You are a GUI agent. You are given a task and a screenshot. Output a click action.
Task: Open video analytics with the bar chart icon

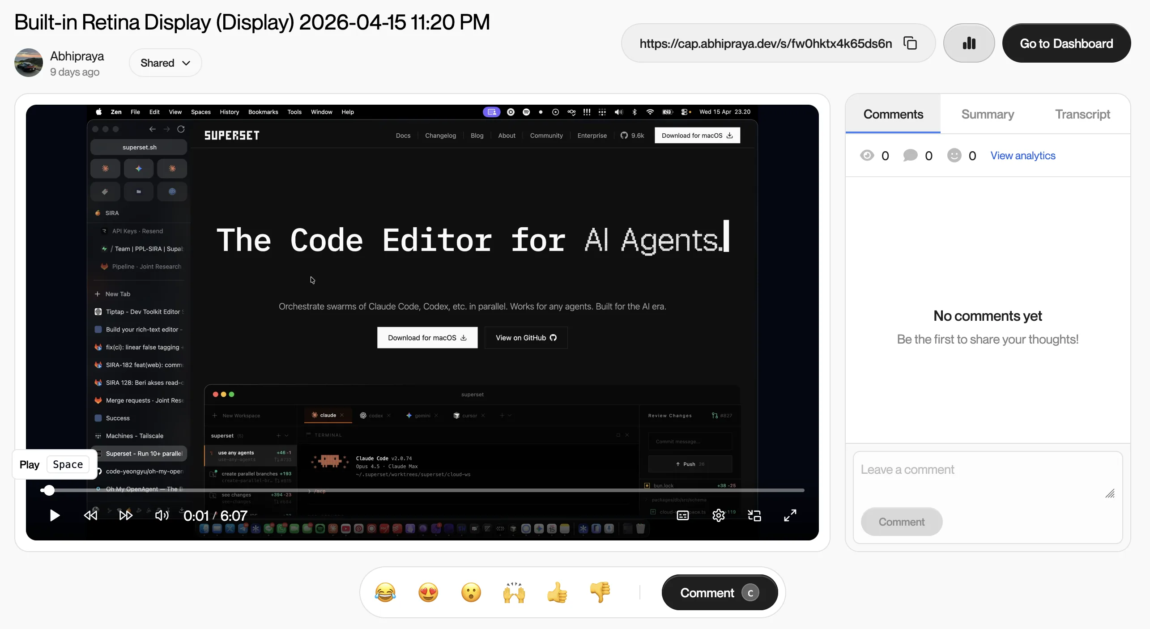coord(969,43)
